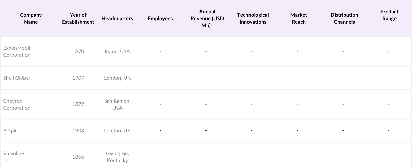Click the Employees column header
The height and width of the screenshot is (168, 412).
pos(160,19)
